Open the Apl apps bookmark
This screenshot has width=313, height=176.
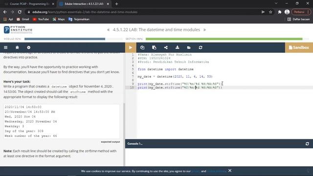8,19
